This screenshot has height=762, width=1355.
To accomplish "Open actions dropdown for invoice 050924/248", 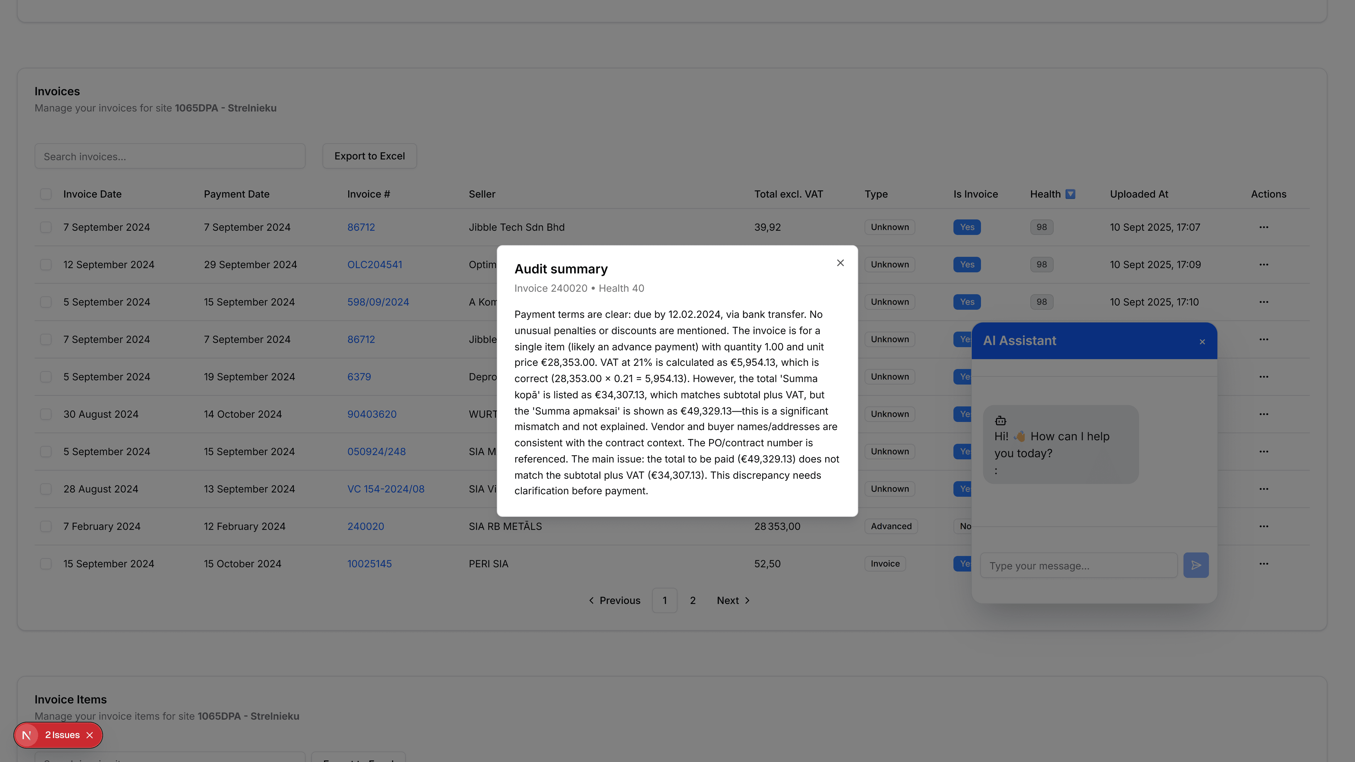I will (x=1264, y=451).
